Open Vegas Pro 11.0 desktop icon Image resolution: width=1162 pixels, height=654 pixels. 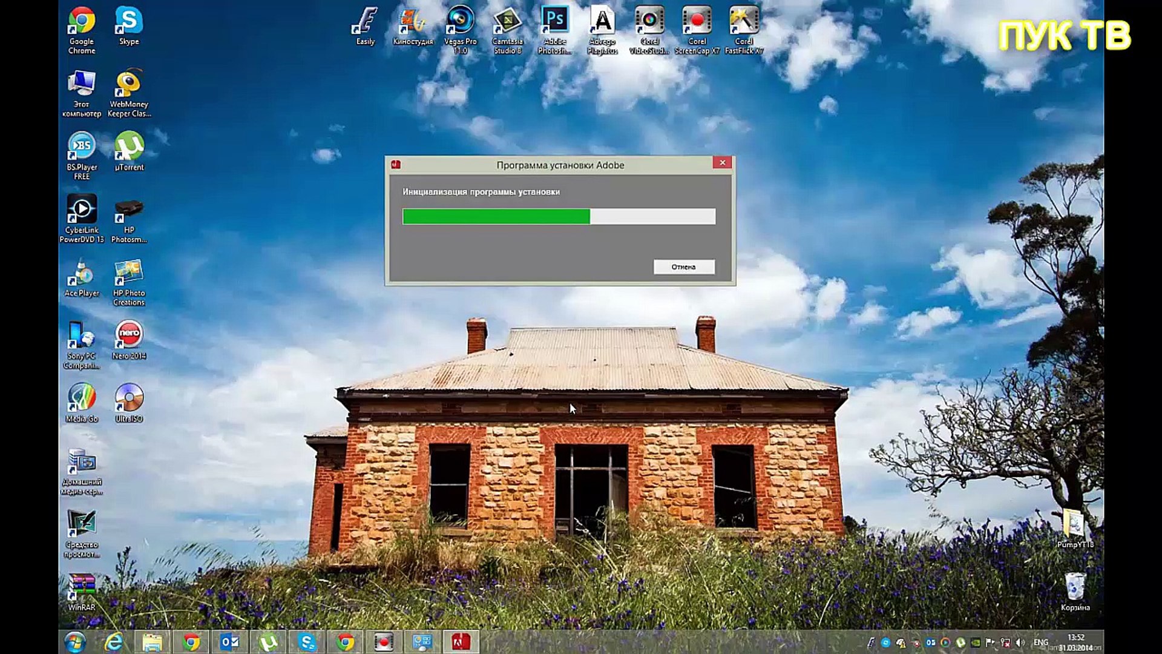click(460, 30)
